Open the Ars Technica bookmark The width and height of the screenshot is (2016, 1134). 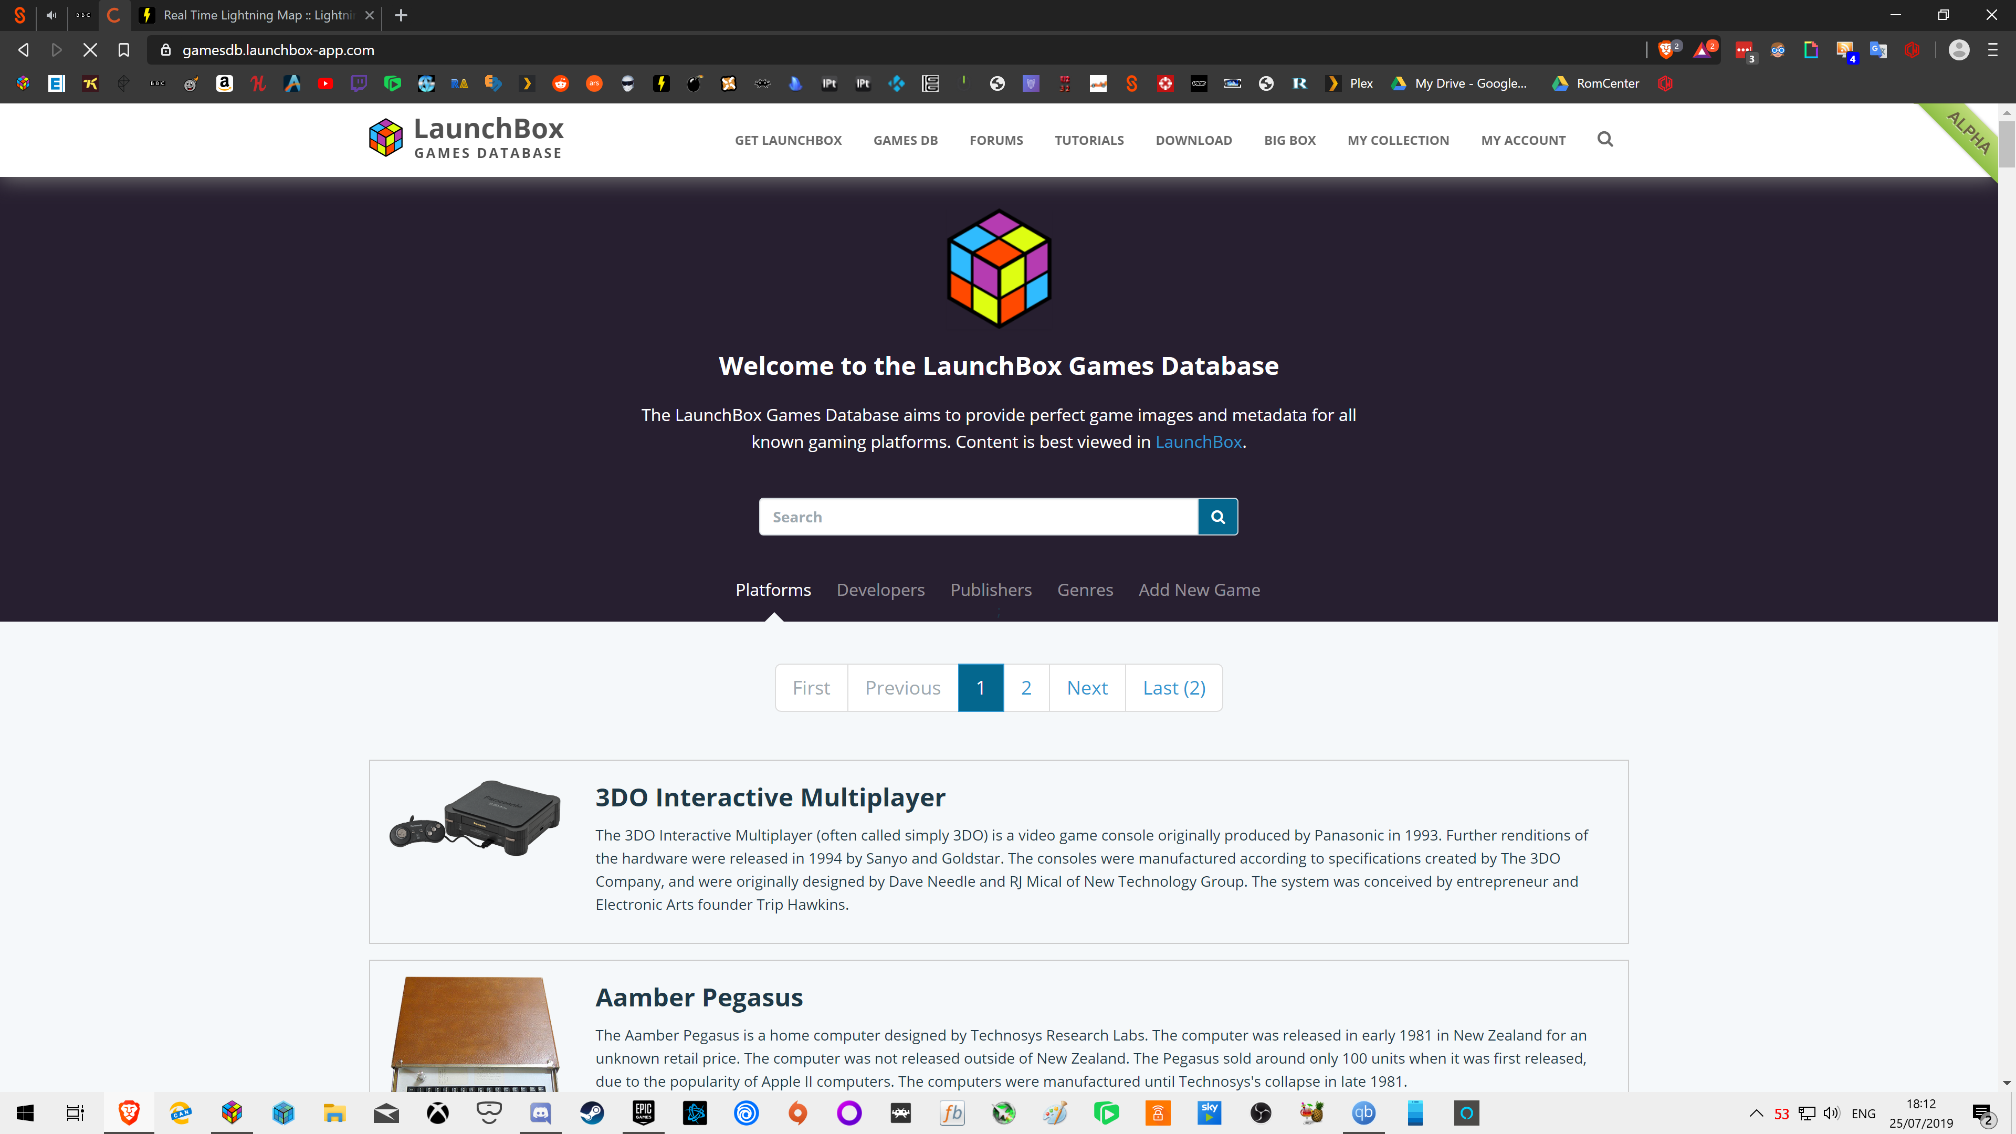(594, 83)
